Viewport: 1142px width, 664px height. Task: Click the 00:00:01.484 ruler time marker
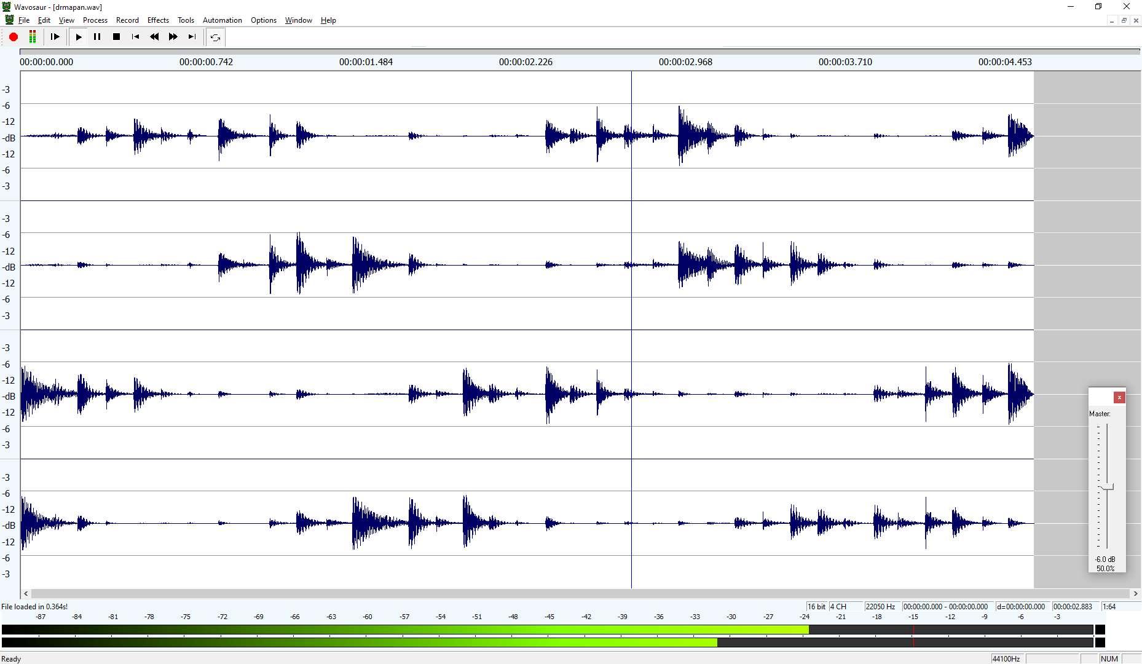point(366,62)
